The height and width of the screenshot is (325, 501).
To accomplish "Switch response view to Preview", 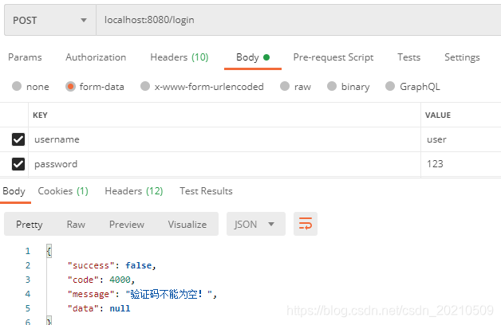I will coord(127,225).
